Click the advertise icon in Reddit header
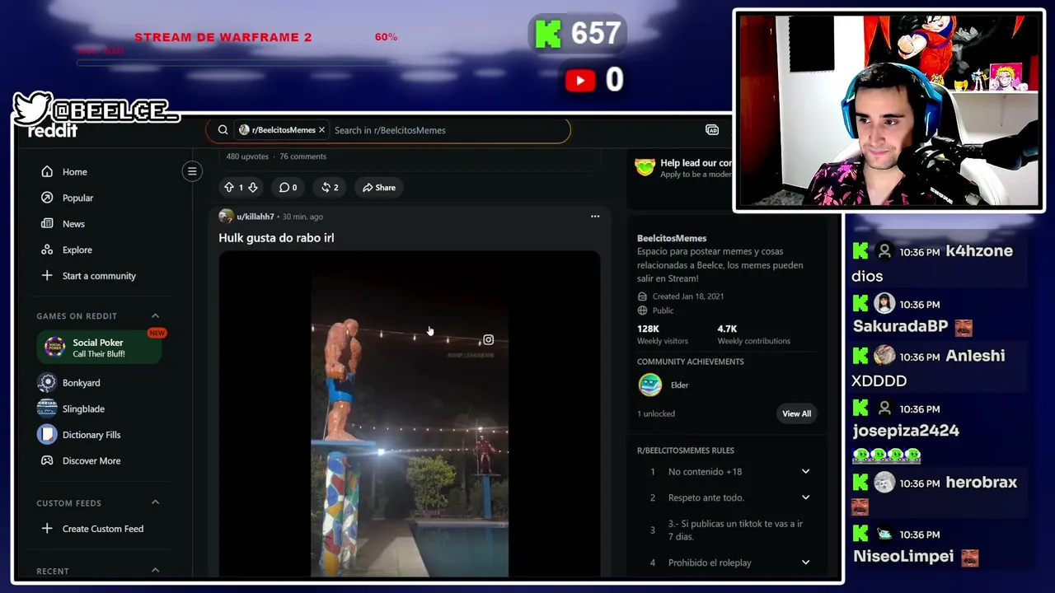 tap(712, 130)
